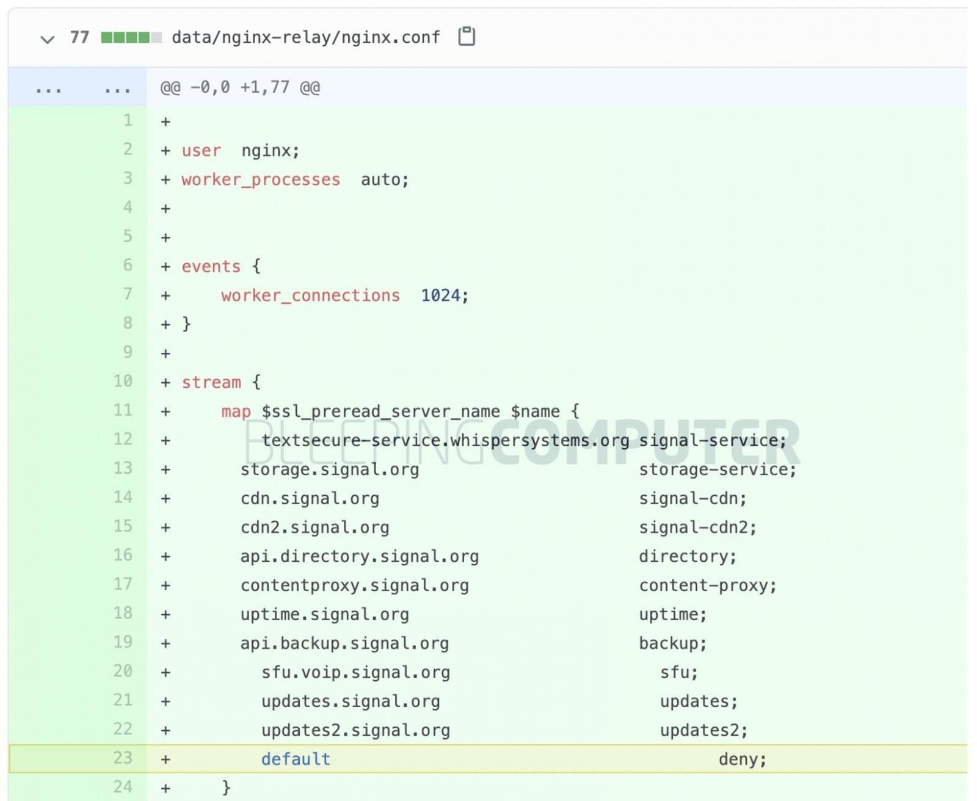
Task: Click 'signal-cdn;' value
Action: tap(692, 499)
